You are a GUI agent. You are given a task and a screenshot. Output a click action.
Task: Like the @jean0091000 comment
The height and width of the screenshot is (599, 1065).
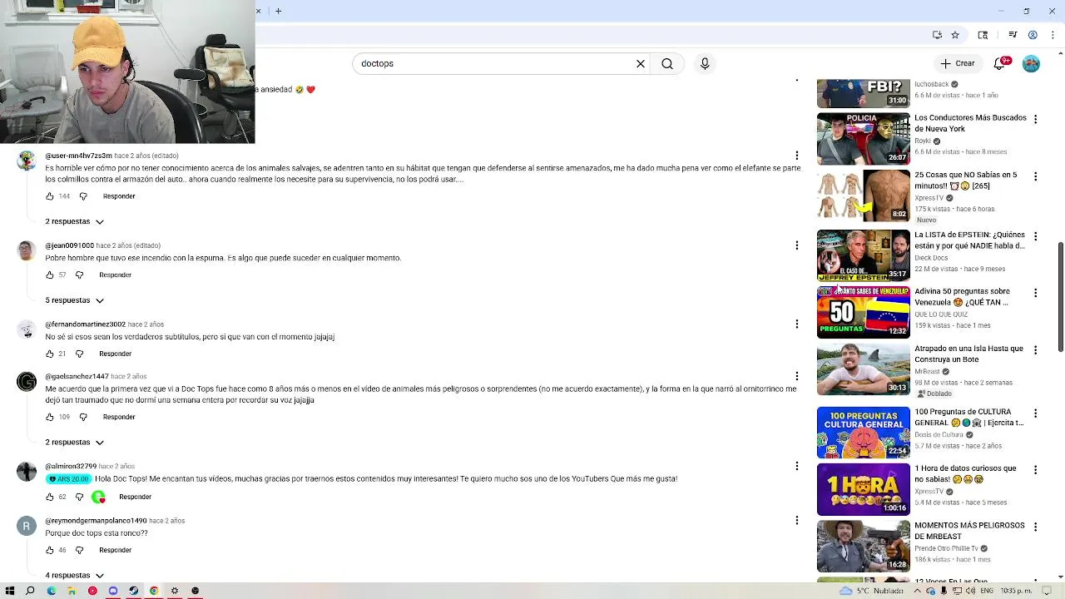[50, 275]
